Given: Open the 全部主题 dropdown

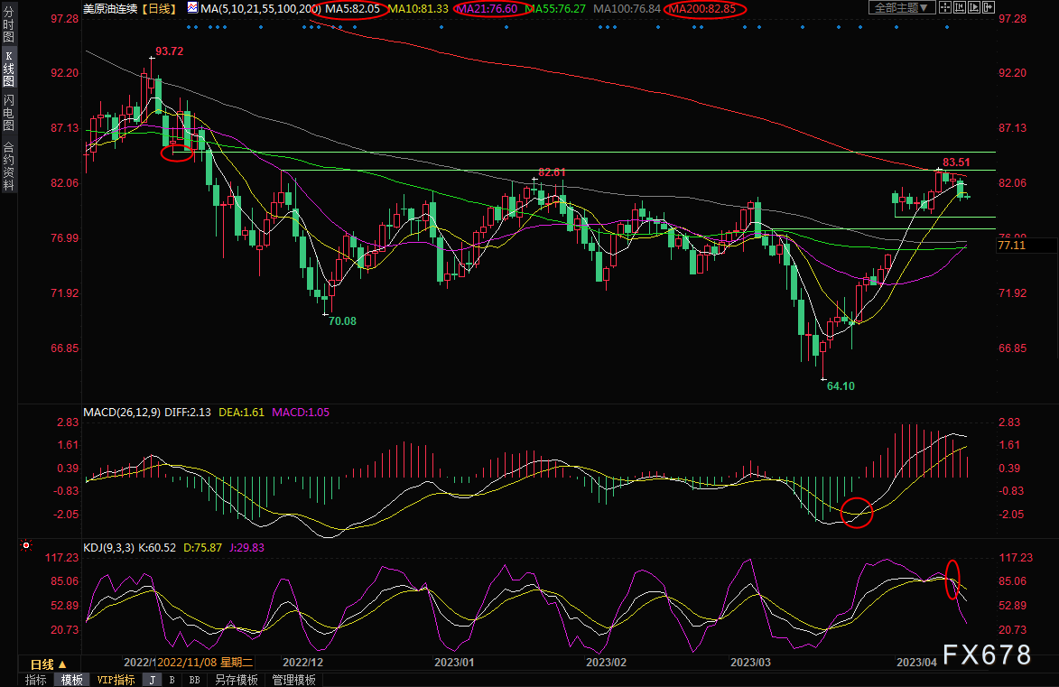Looking at the screenshot, I should pyautogui.click(x=902, y=7).
